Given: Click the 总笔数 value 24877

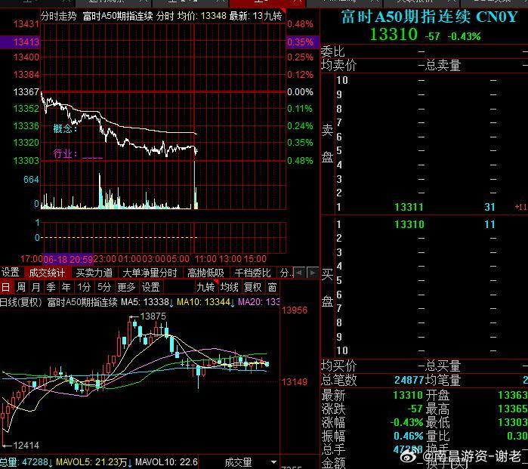Looking at the screenshot, I should coord(409,380).
